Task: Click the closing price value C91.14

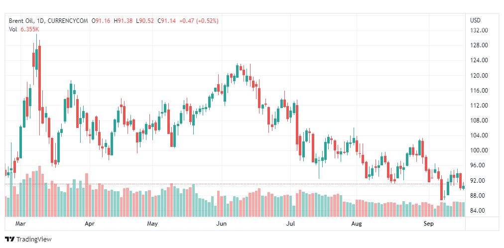Action: click(x=168, y=20)
